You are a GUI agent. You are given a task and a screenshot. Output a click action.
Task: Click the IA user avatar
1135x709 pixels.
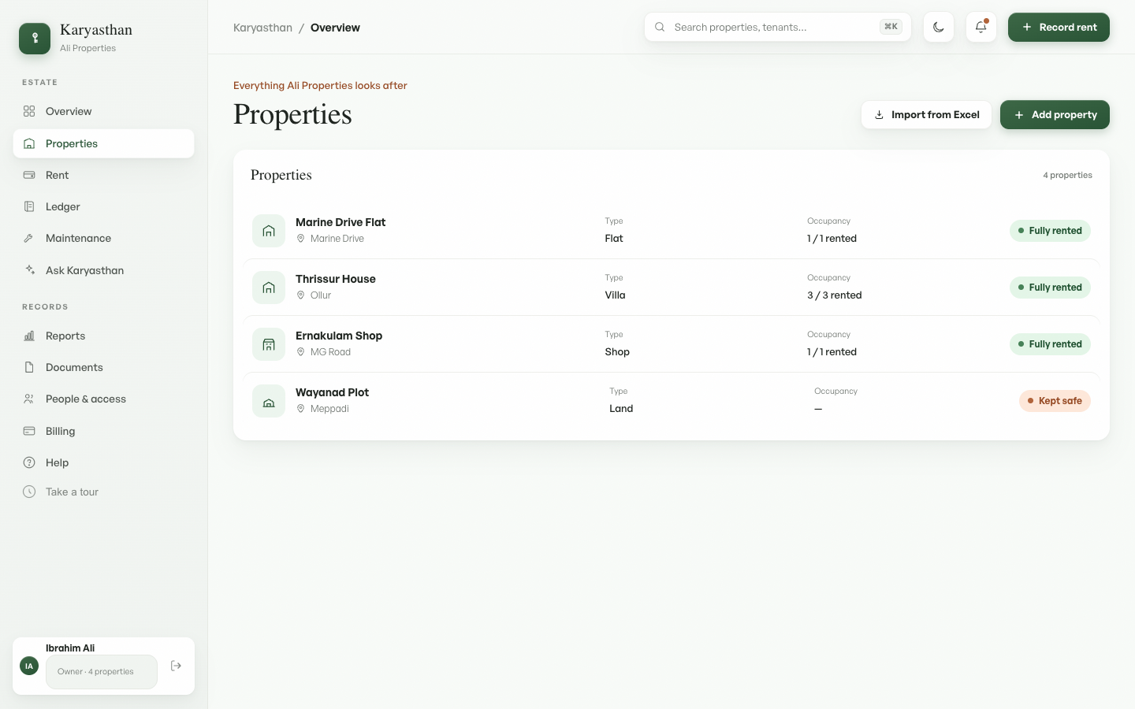click(x=29, y=666)
